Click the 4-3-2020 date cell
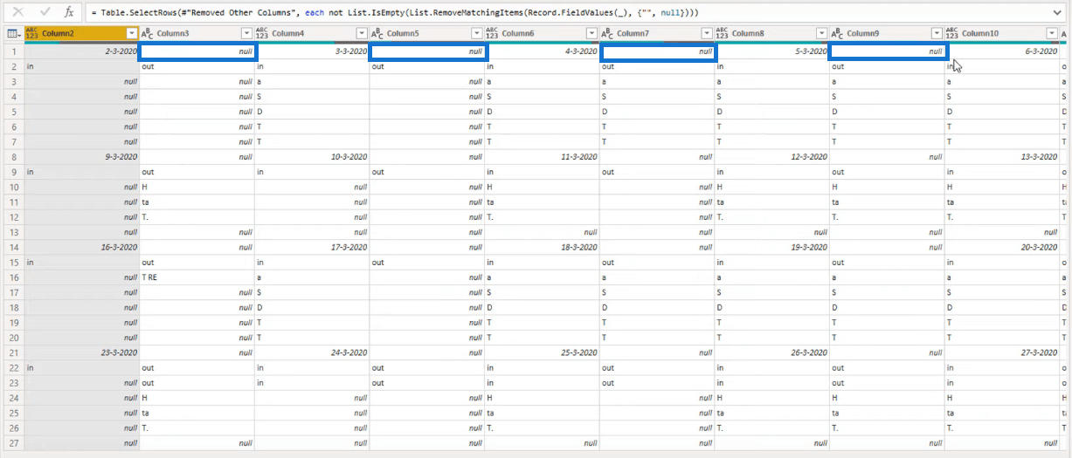 542,51
